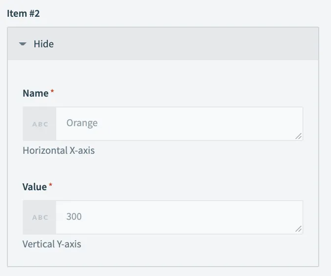Screen dimensions: 331x276
Task: Click the collapse triangle beside Hide
Action: (x=22, y=44)
